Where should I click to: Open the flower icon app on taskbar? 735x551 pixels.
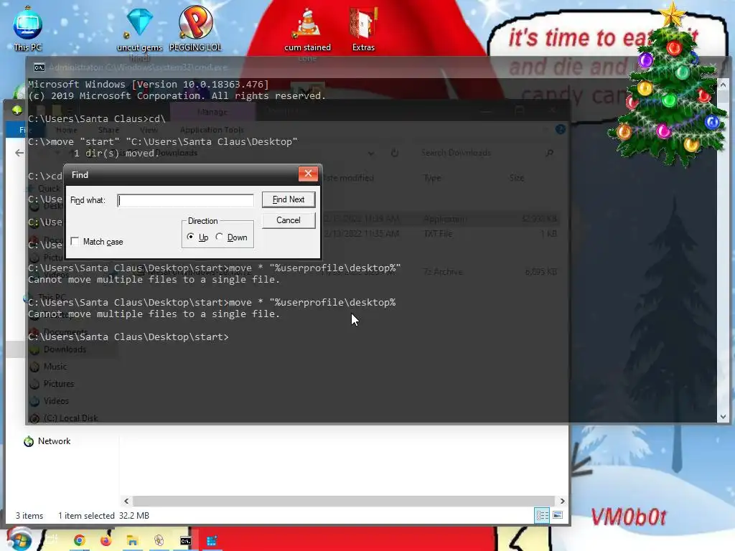coord(159,541)
